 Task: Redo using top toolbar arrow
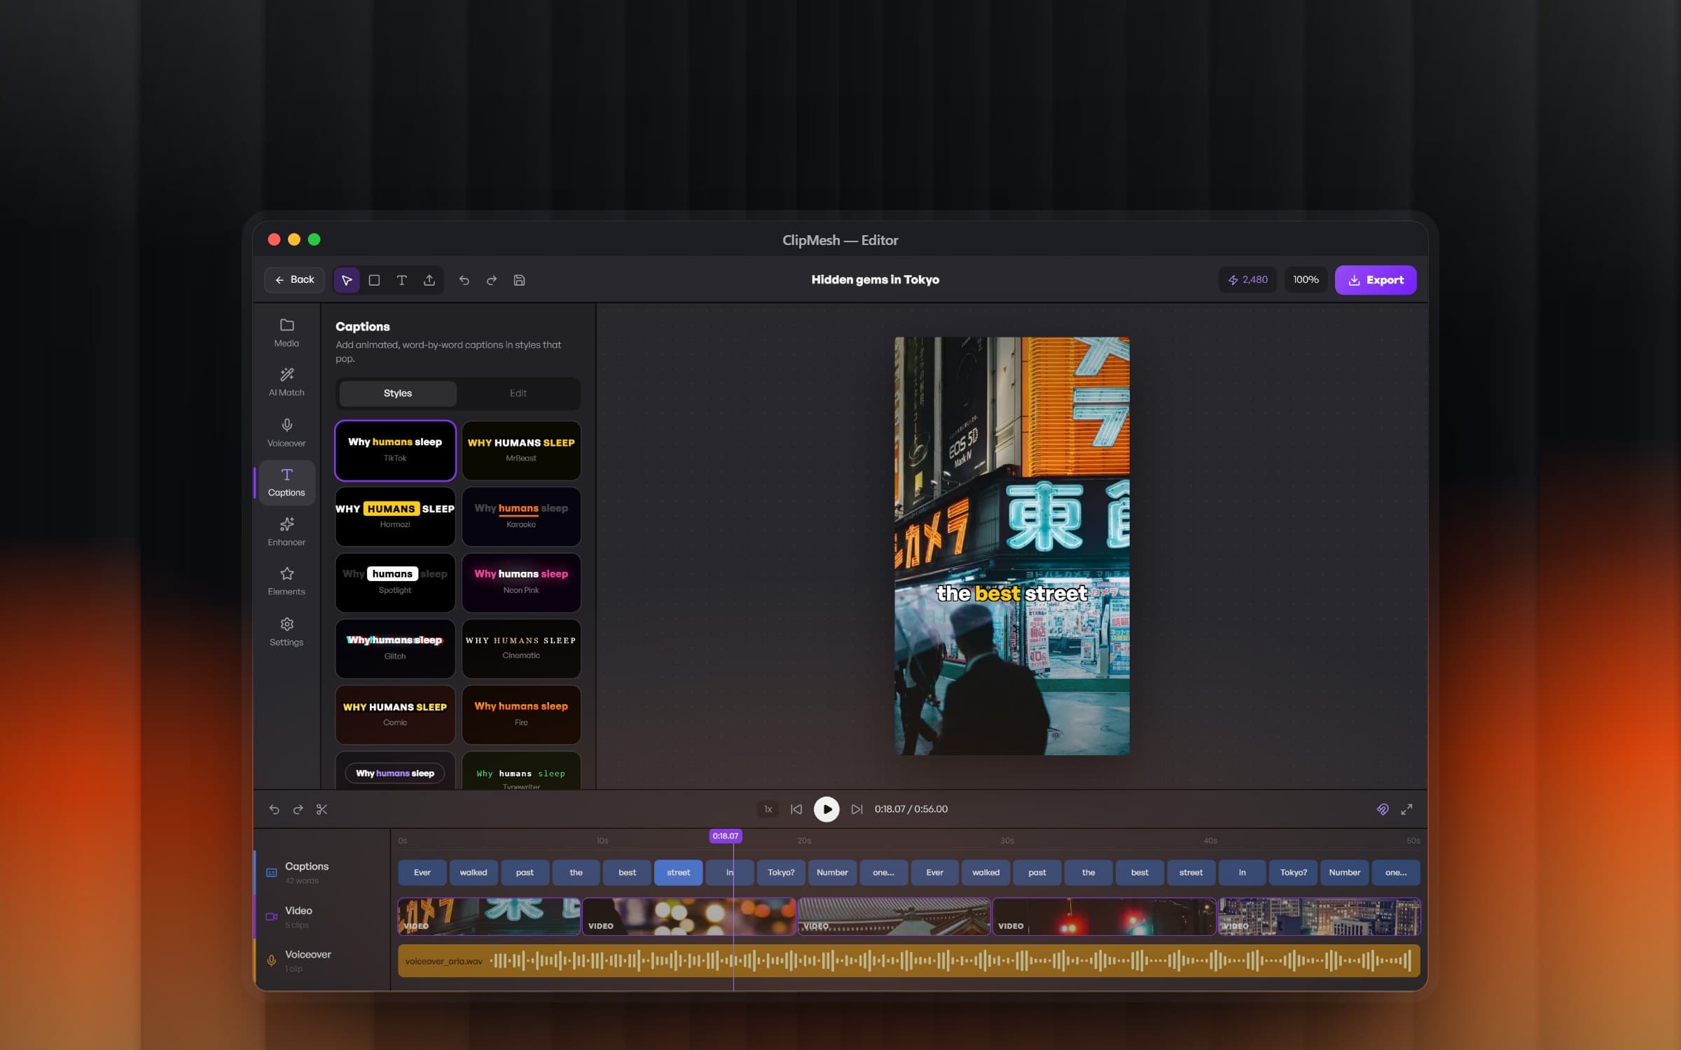point(492,280)
